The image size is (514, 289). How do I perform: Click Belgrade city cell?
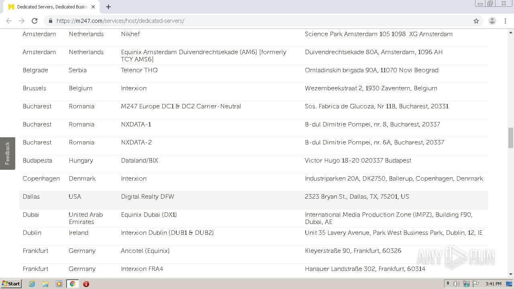pyautogui.click(x=35, y=70)
